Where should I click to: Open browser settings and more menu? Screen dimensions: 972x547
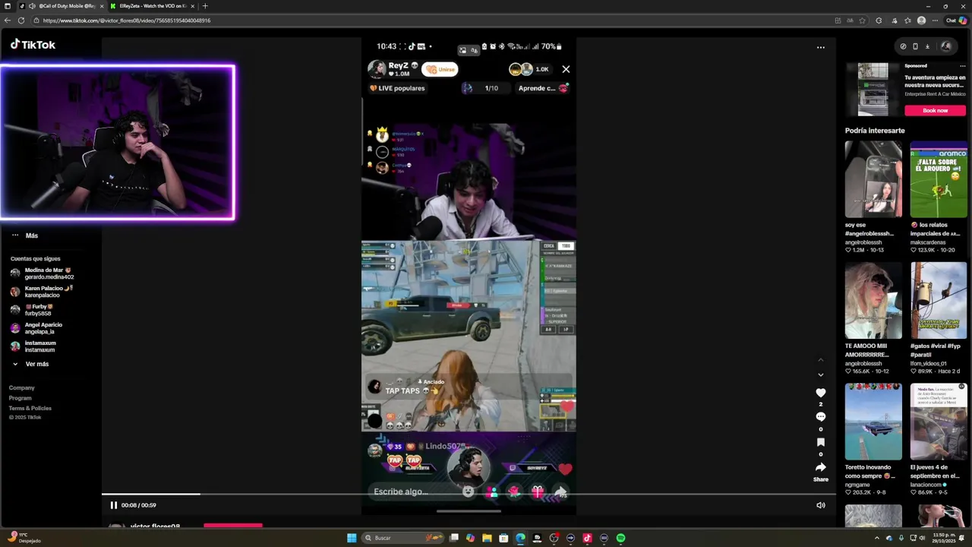pos(933,21)
